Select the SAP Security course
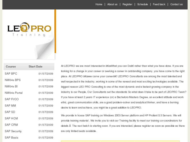This screenshot has width=190, height=142. click(13, 131)
